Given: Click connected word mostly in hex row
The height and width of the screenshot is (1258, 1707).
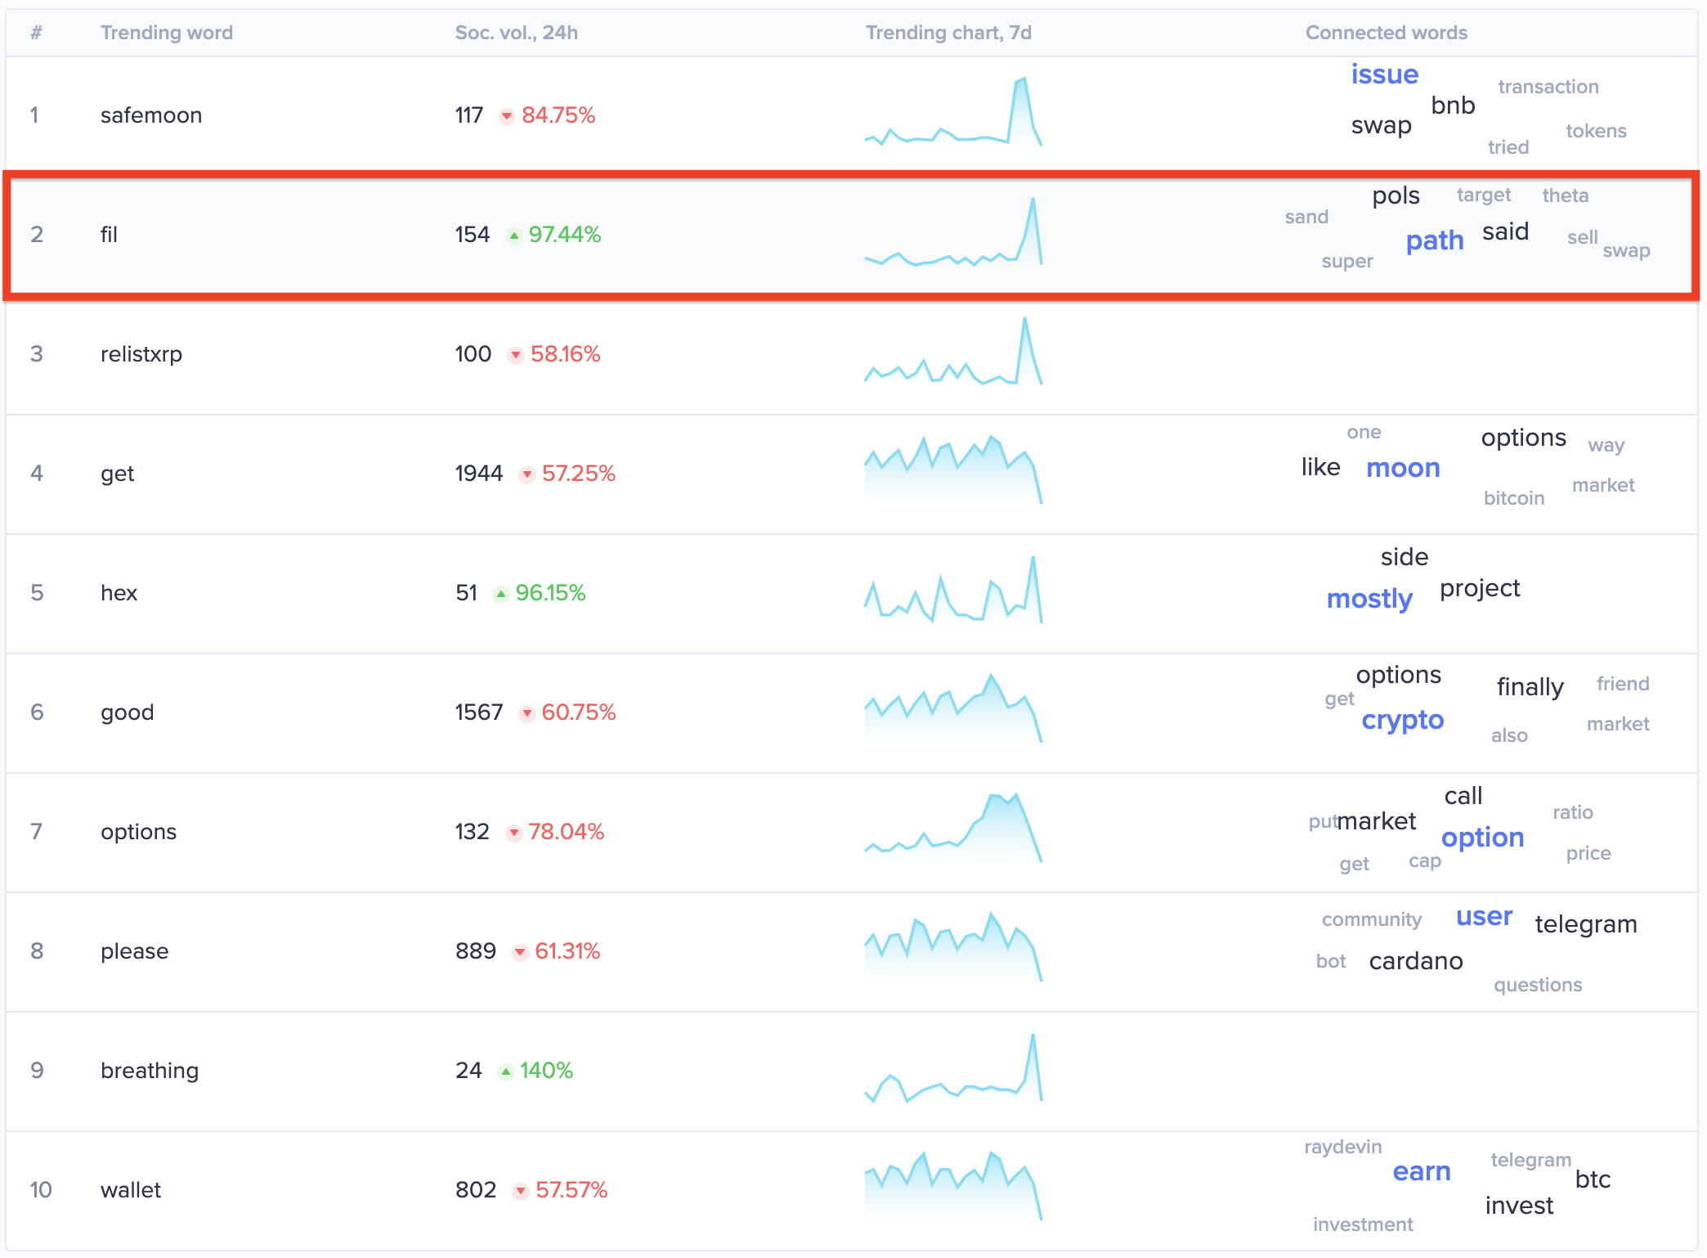Looking at the screenshot, I should click(1369, 600).
